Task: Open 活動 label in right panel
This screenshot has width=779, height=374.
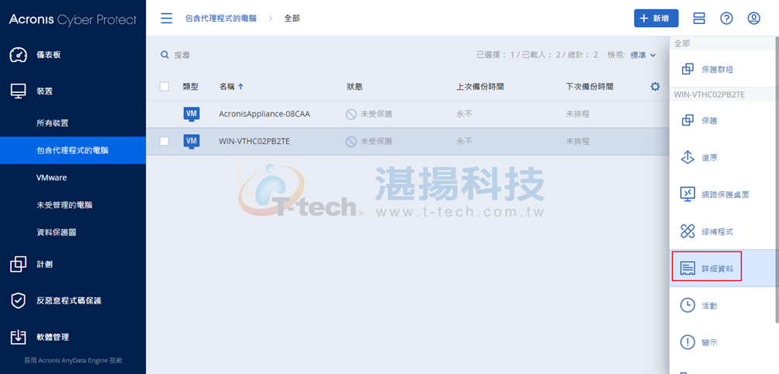Action: (x=709, y=306)
